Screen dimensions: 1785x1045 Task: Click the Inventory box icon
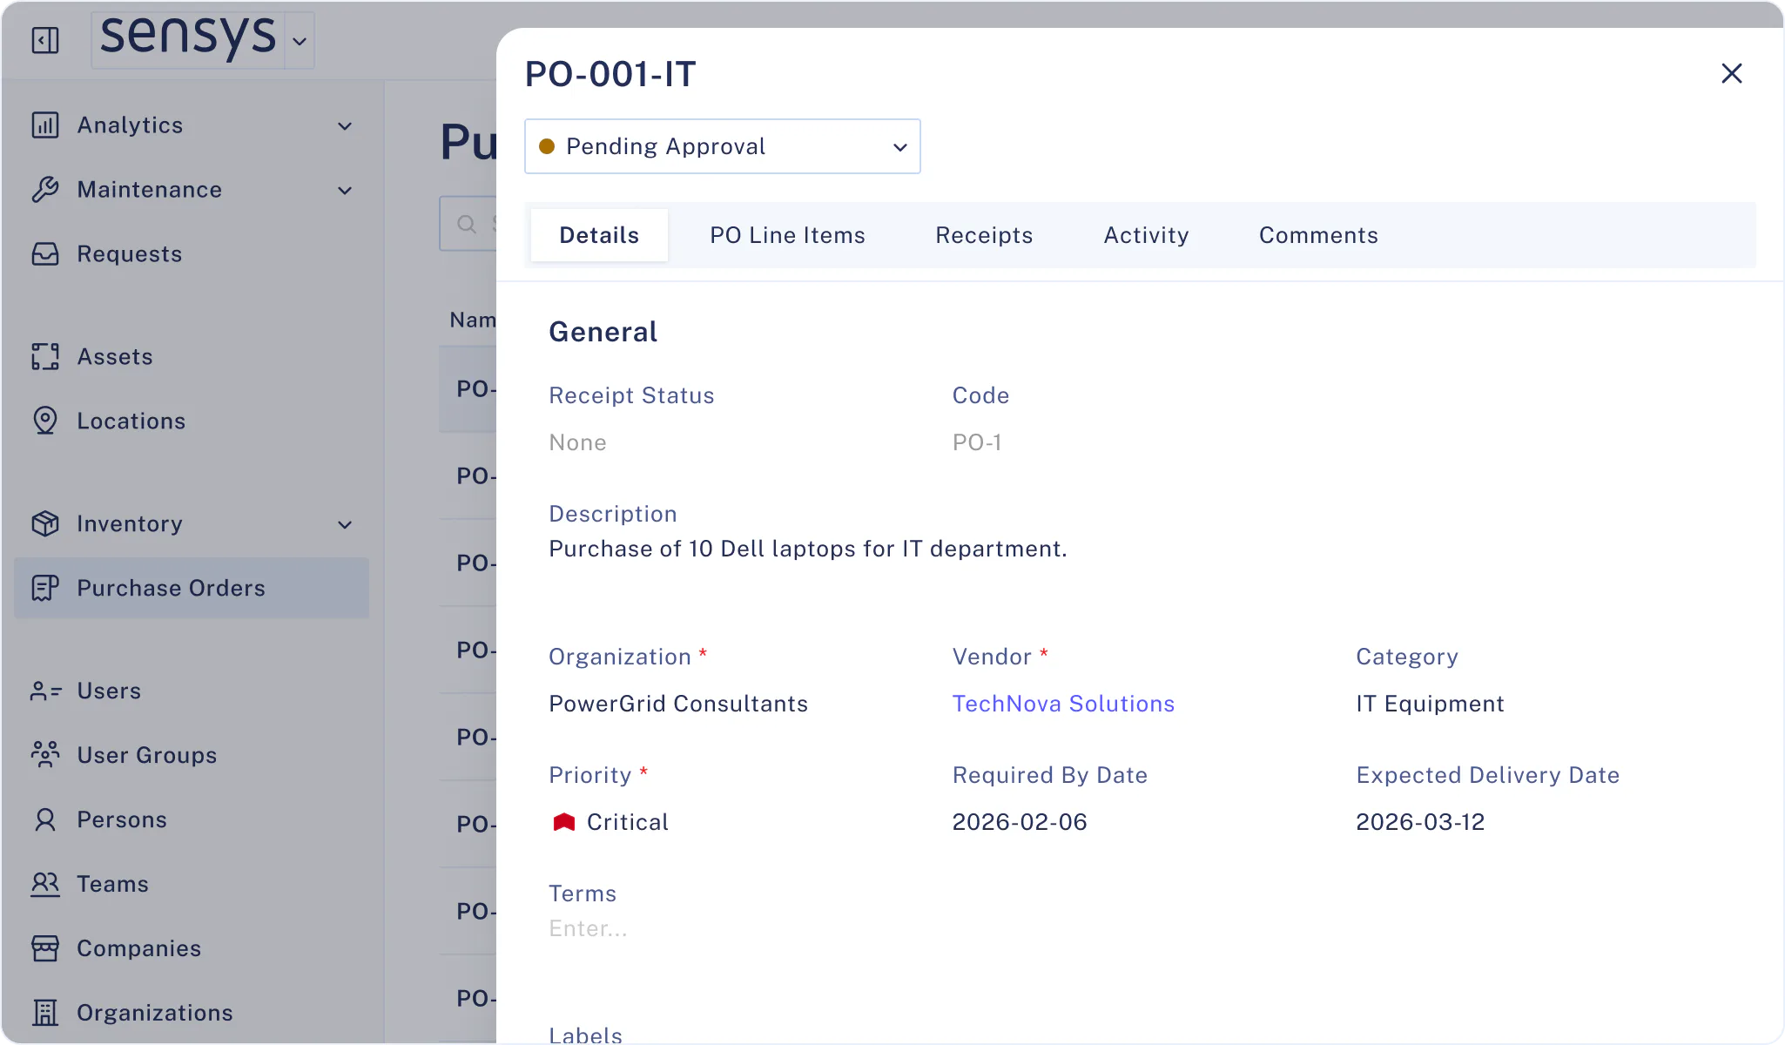click(45, 524)
